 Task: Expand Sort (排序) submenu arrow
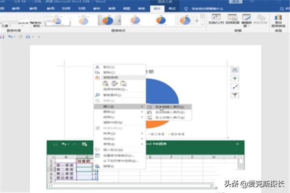(142, 133)
